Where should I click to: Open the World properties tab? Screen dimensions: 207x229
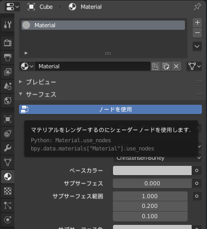[x=8, y=101]
